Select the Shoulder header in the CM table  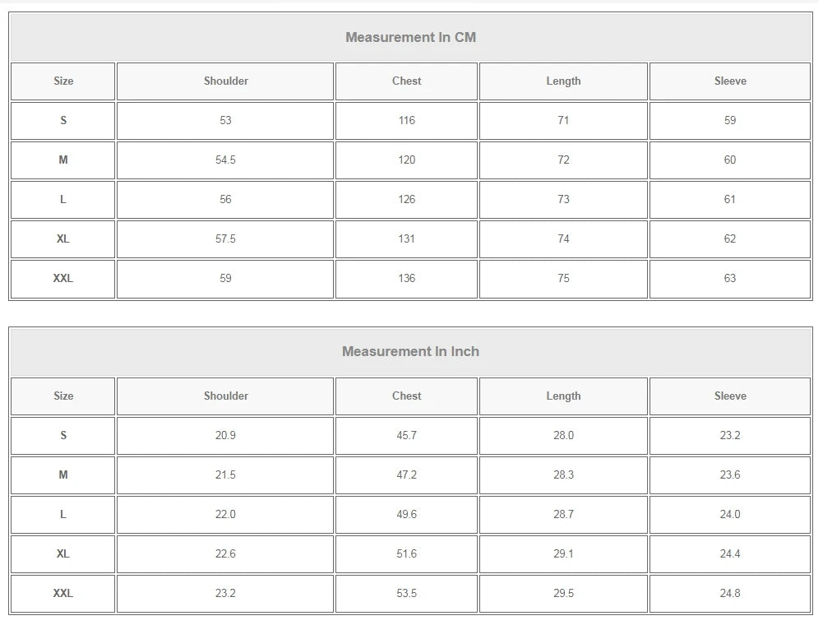(225, 81)
